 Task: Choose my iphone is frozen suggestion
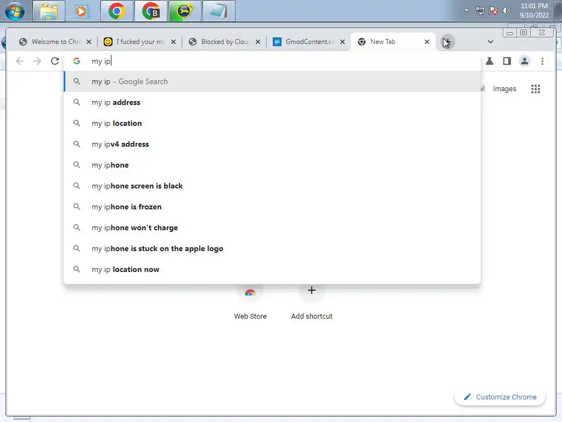(x=272, y=207)
